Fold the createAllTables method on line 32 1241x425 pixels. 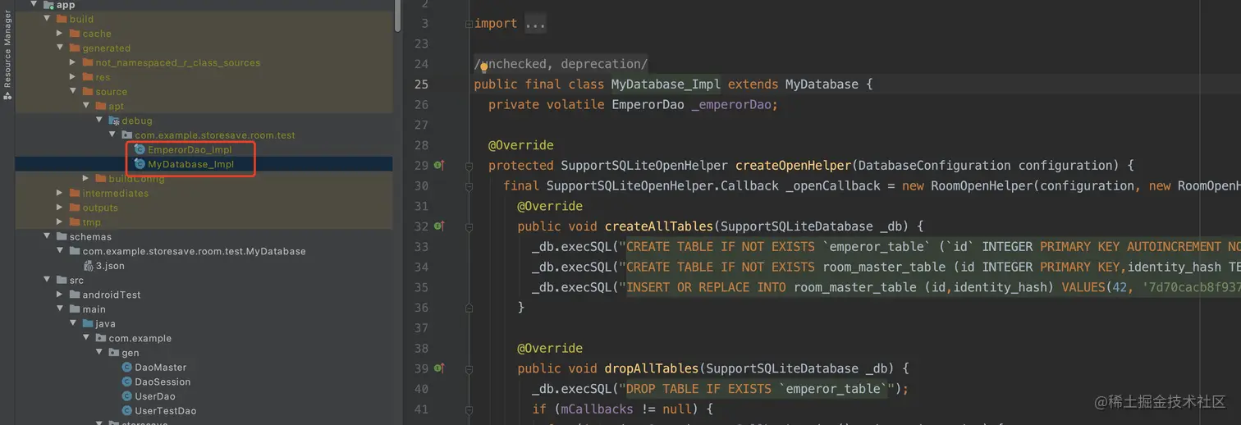click(468, 226)
